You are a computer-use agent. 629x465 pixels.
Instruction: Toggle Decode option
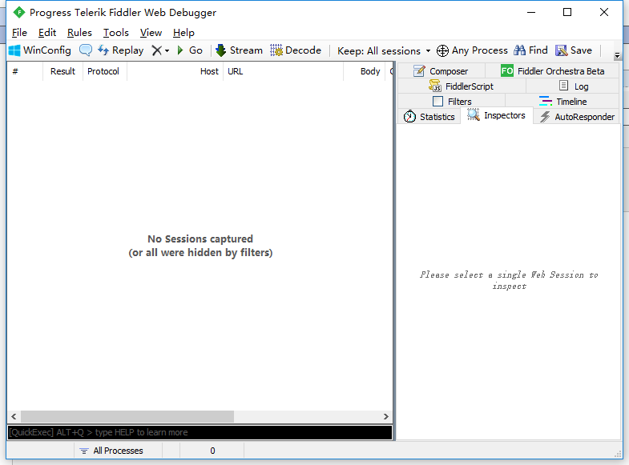click(x=296, y=50)
